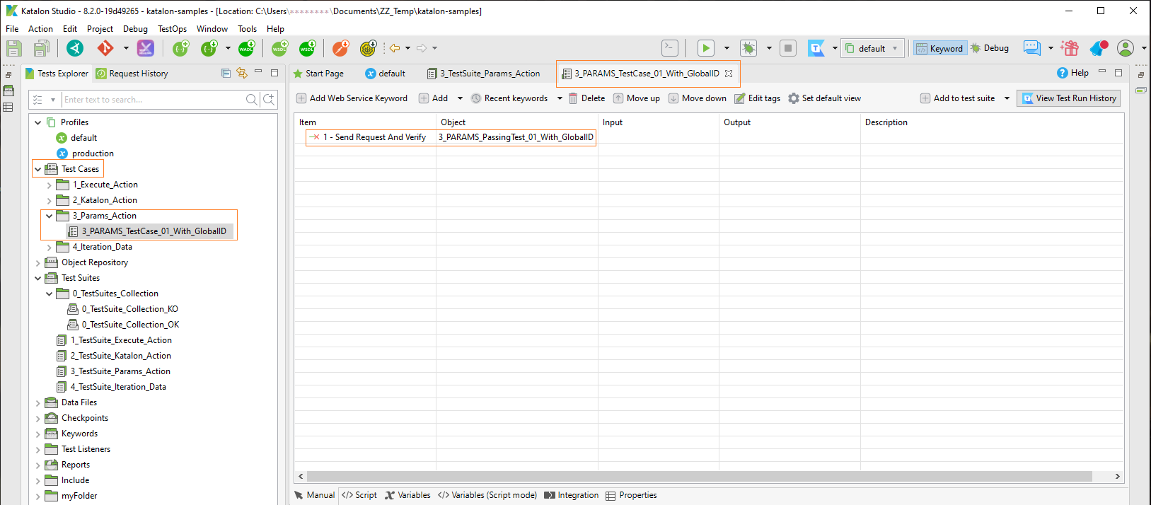Screen dimensions: 1151x505
Task: Collapse the 3_Params_Action folder
Action: pyautogui.click(x=49, y=216)
